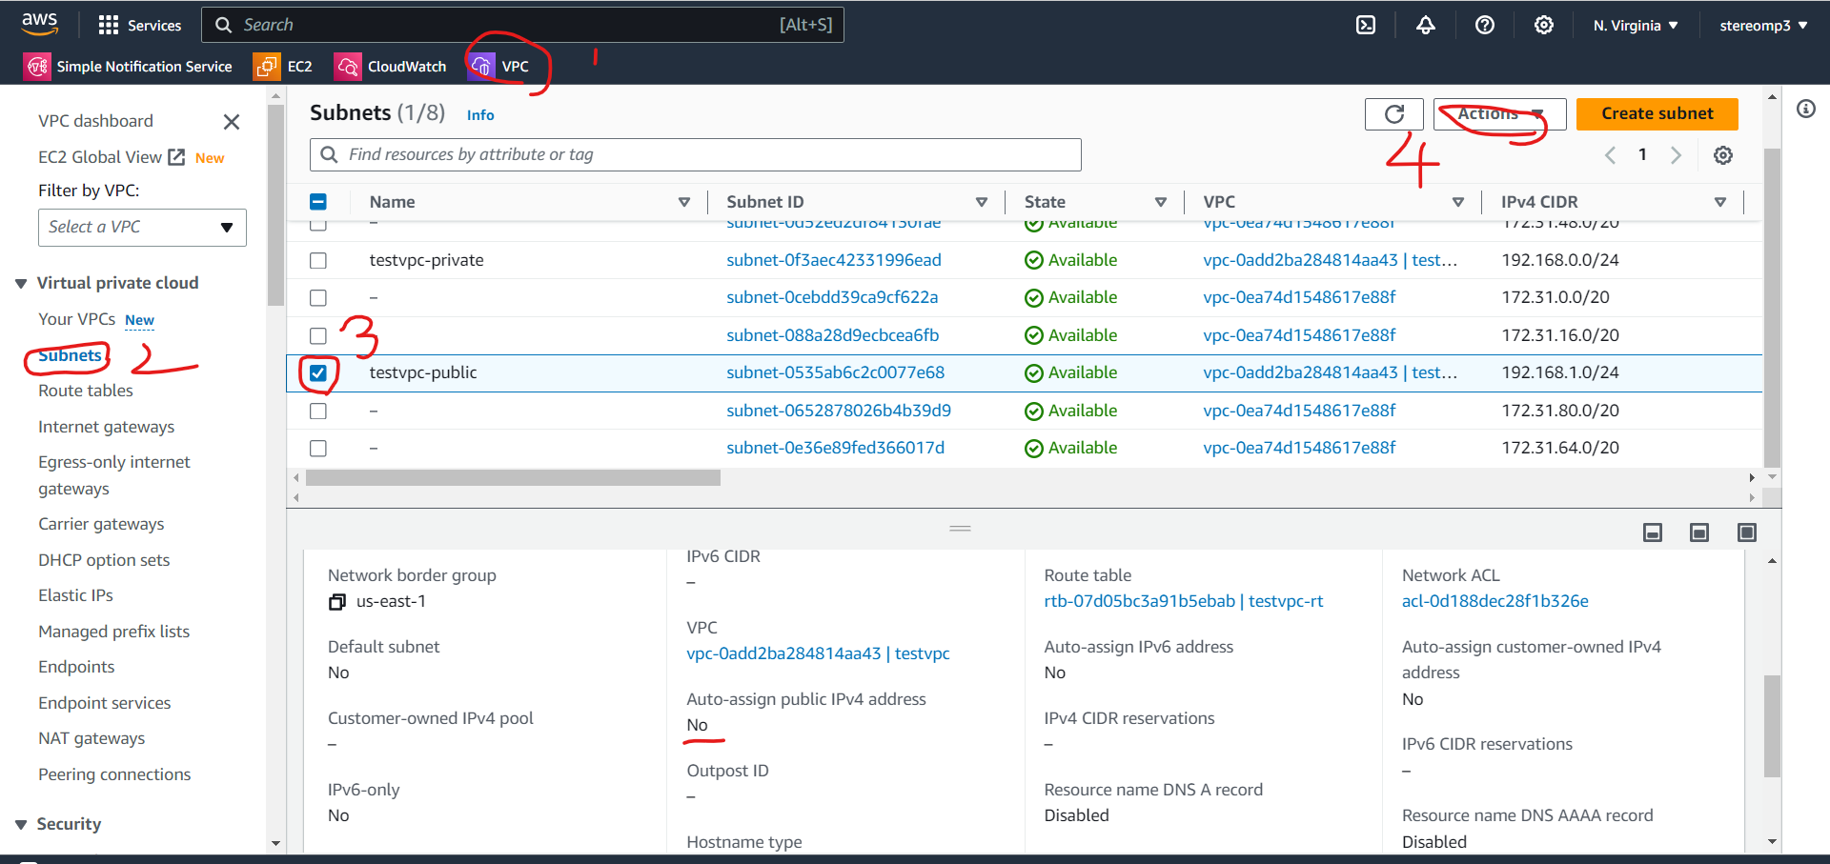Screen dimensions: 1830x864
Task: Open the help question mark icon
Action: click(x=1484, y=26)
